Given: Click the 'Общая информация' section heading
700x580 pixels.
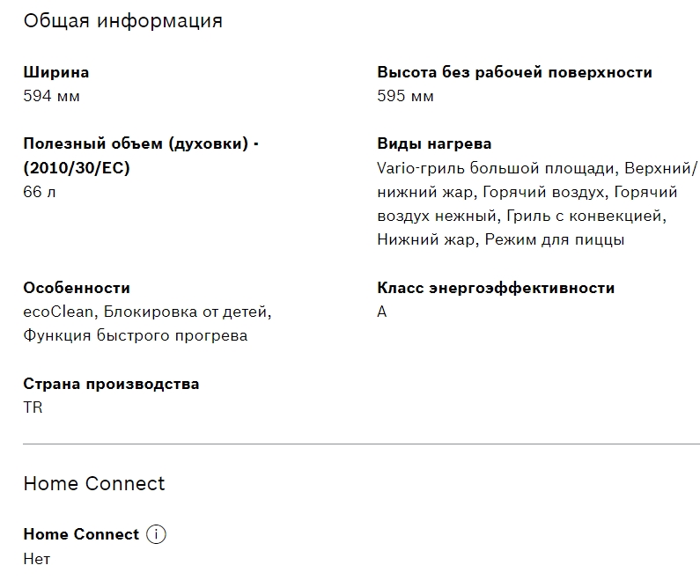Looking at the screenshot, I should 122,20.
